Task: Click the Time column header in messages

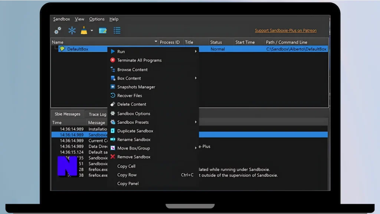Action: (69, 123)
